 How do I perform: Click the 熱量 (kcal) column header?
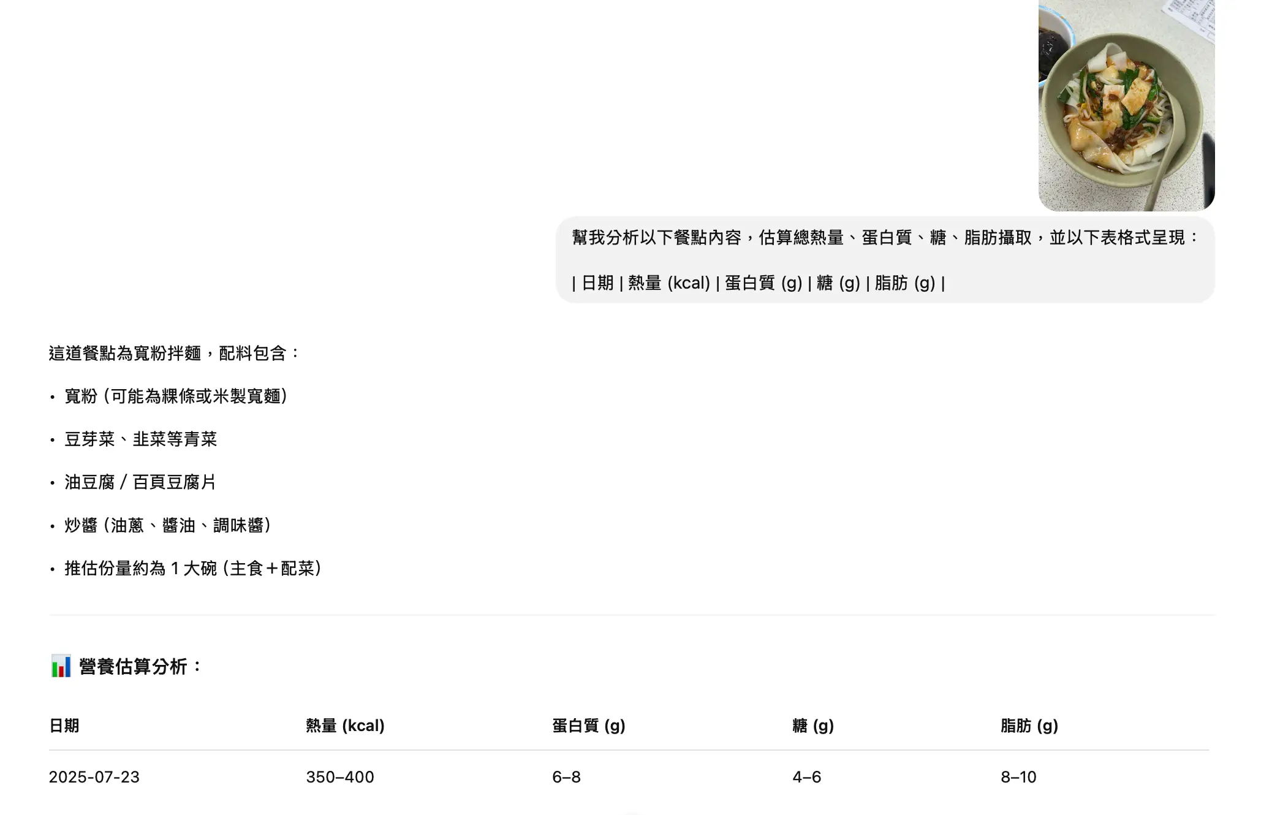(345, 726)
